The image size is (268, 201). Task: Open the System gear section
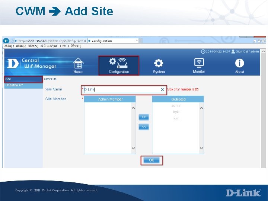pyautogui.click(x=159, y=66)
